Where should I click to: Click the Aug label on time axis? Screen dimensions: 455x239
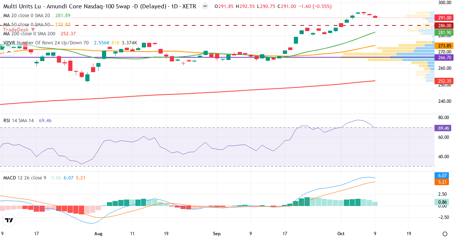point(99,234)
